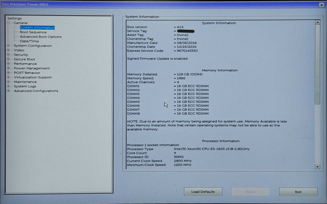Collapse the General tree node
The height and width of the screenshot is (204, 327).
(x=8, y=23)
